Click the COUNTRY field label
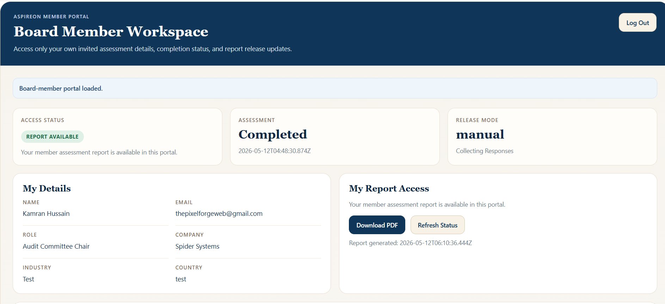This screenshot has height=304, width=665. [189, 268]
